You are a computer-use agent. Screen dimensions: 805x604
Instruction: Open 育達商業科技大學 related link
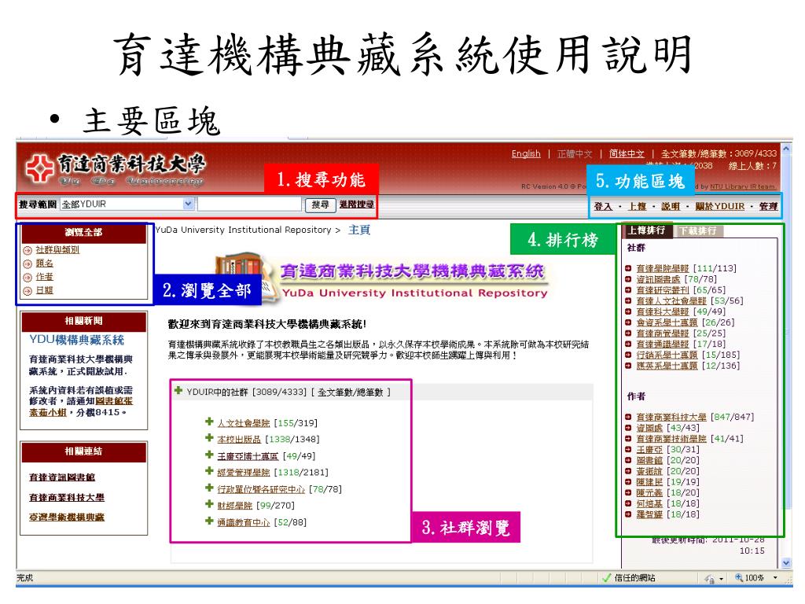(67, 497)
